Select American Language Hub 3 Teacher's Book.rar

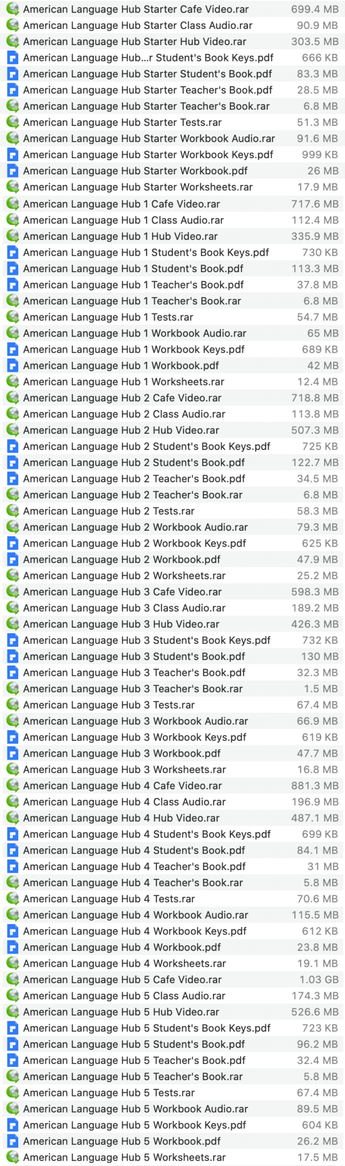[133, 689]
